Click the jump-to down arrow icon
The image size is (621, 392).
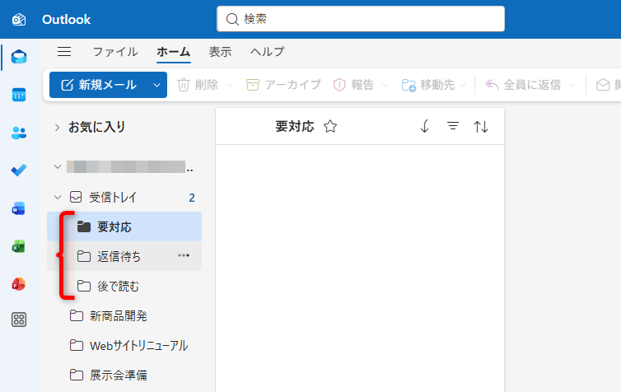(424, 126)
